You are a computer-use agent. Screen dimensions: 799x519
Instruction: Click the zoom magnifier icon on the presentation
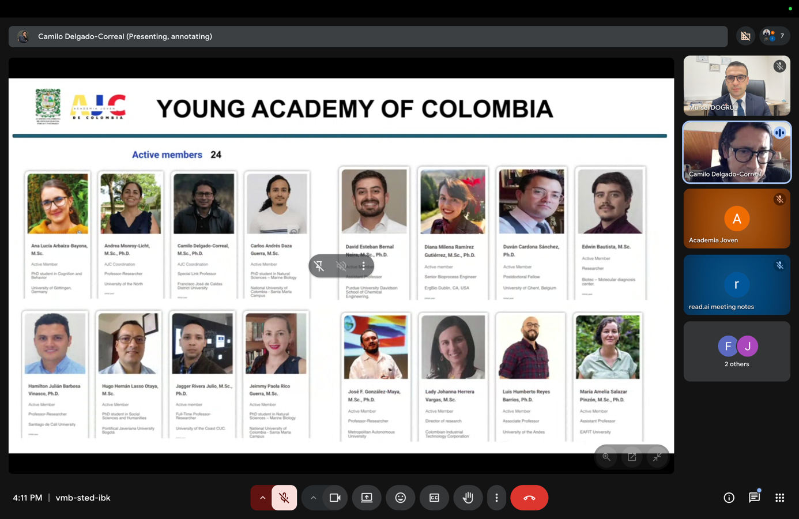(x=606, y=457)
